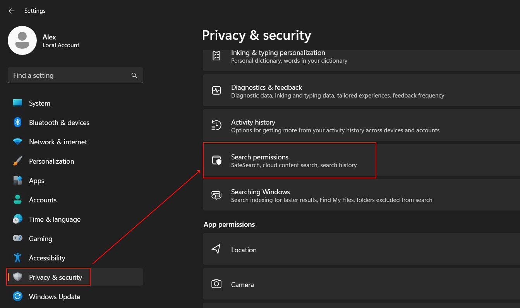Click the Accessibility figure icon
Viewport: 520px width, 308px height.
tap(17, 258)
